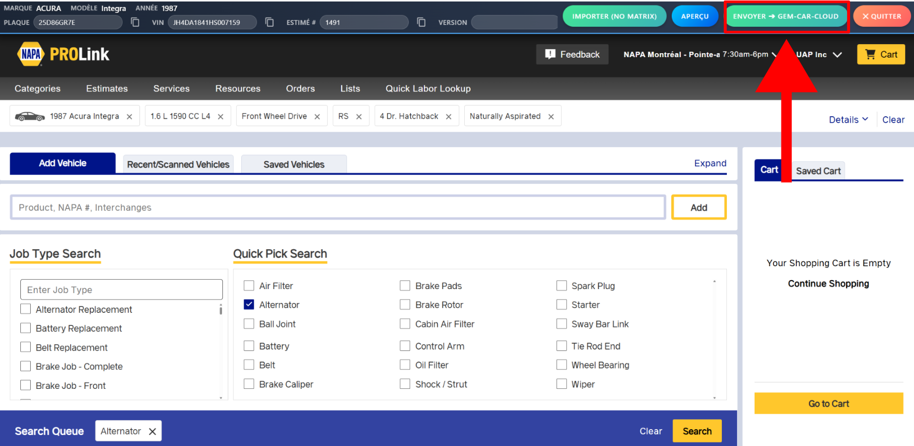Switch to the Add Vehicle tab

[63, 163]
